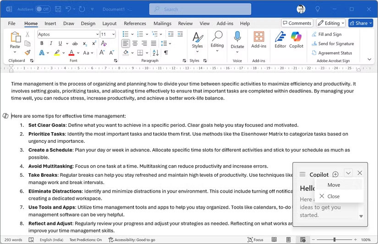The height and width of the screenshot is (244, 378).
Task: Switch to the Insert tab
Action: [50, 23]
